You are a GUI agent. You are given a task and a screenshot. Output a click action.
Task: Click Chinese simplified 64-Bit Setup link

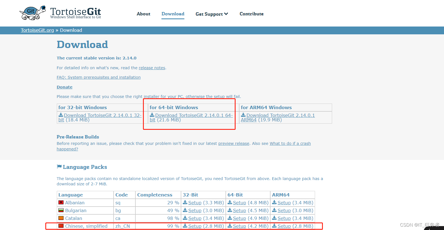239,226
